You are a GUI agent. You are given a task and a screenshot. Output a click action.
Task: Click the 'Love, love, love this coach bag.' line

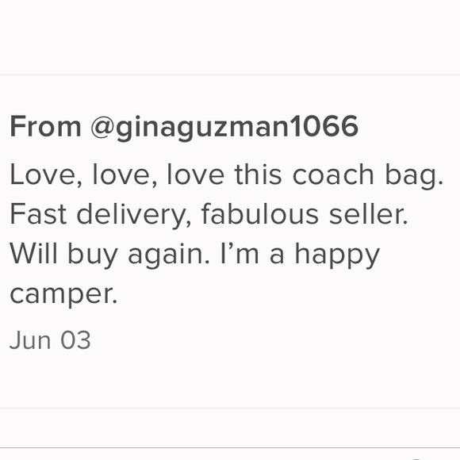click(226, 176)
